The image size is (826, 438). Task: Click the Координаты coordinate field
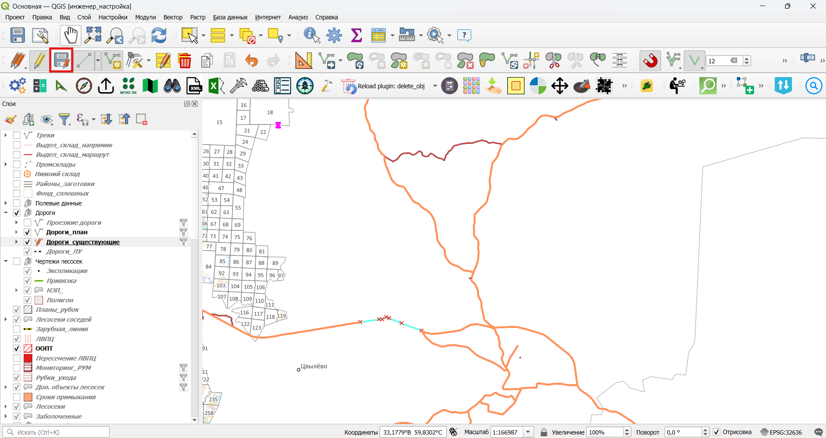(413, 432)
